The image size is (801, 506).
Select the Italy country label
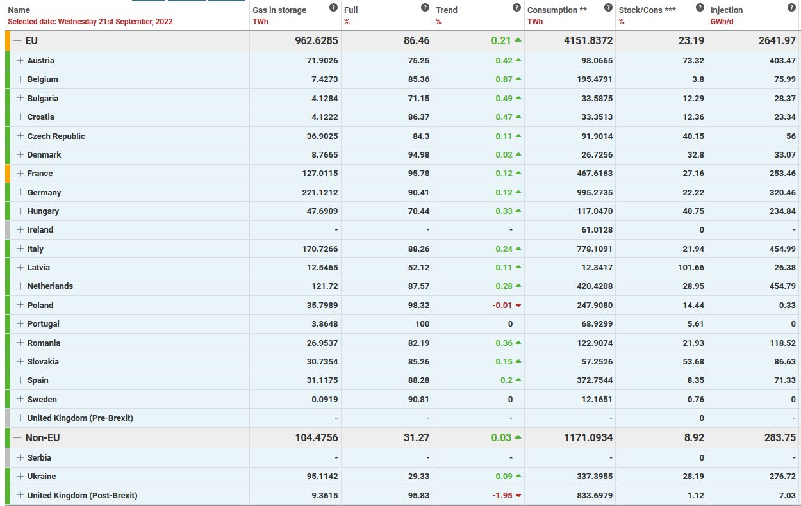35,249
